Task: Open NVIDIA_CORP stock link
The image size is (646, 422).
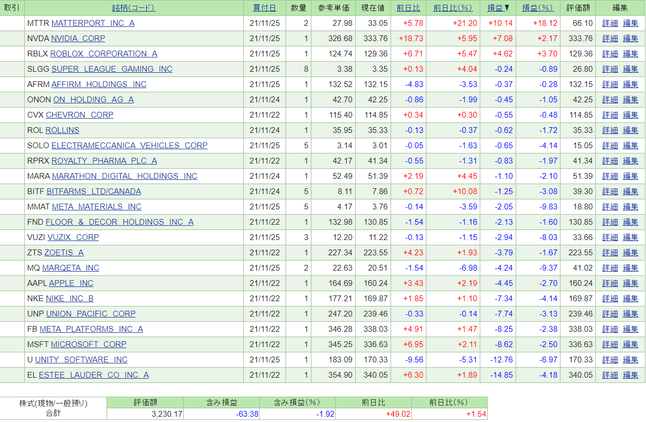Action: tap(78, 39)
